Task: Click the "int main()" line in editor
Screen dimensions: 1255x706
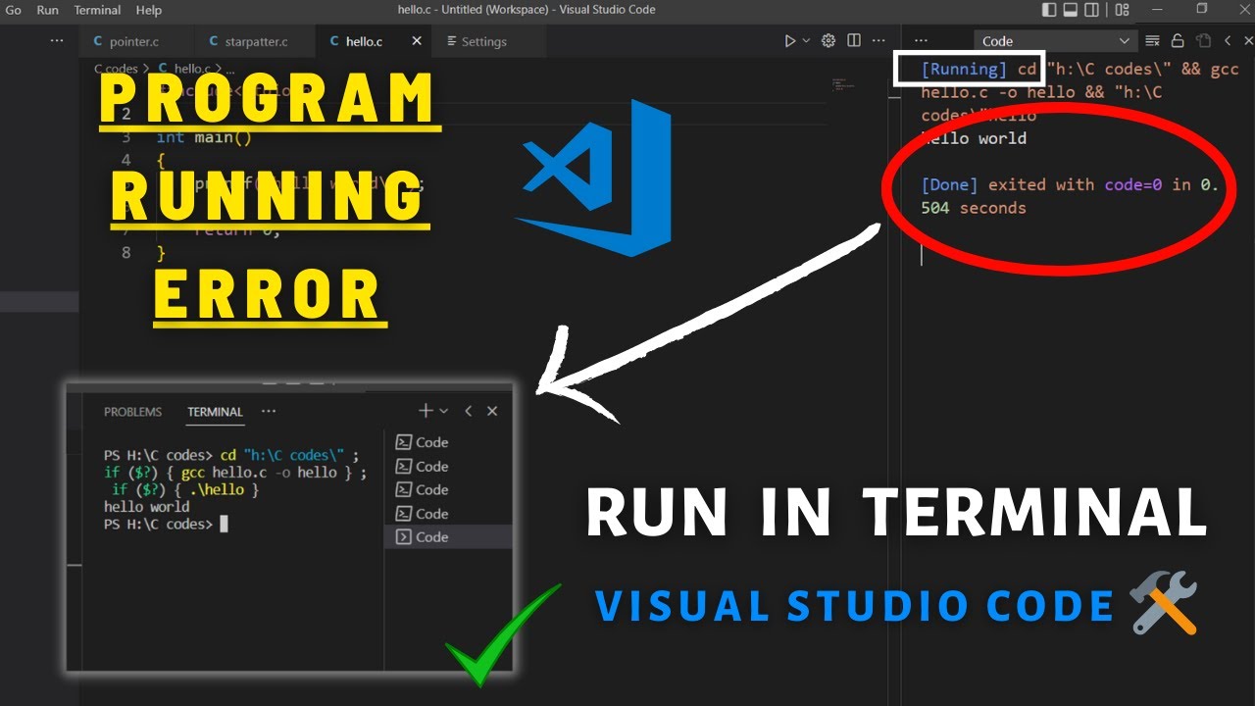Action: click(x=204, y=137)
